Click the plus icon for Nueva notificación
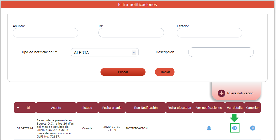The width and height of the screenshot is (276, 140). [221, 93]
